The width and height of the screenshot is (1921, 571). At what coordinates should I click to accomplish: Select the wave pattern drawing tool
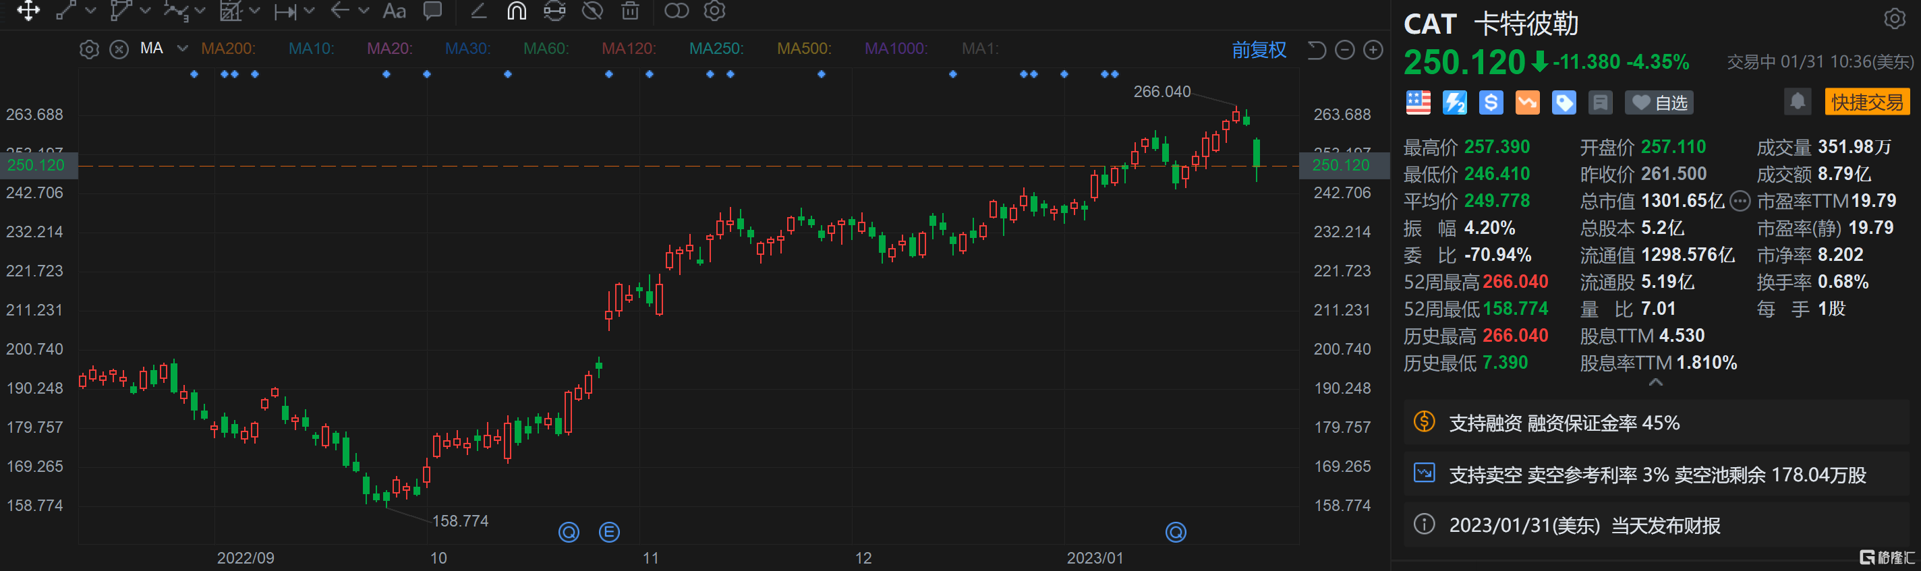point(176,10)
